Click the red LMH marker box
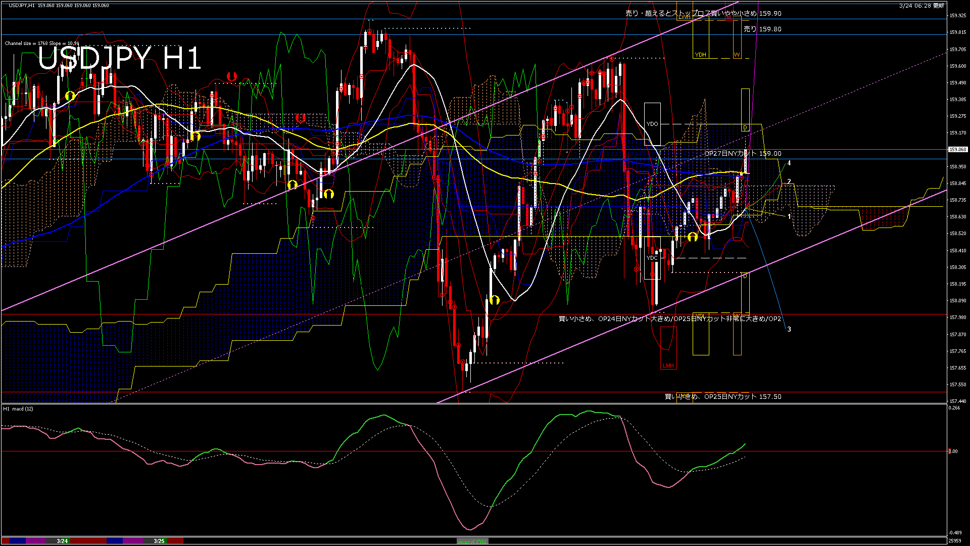 668,366
